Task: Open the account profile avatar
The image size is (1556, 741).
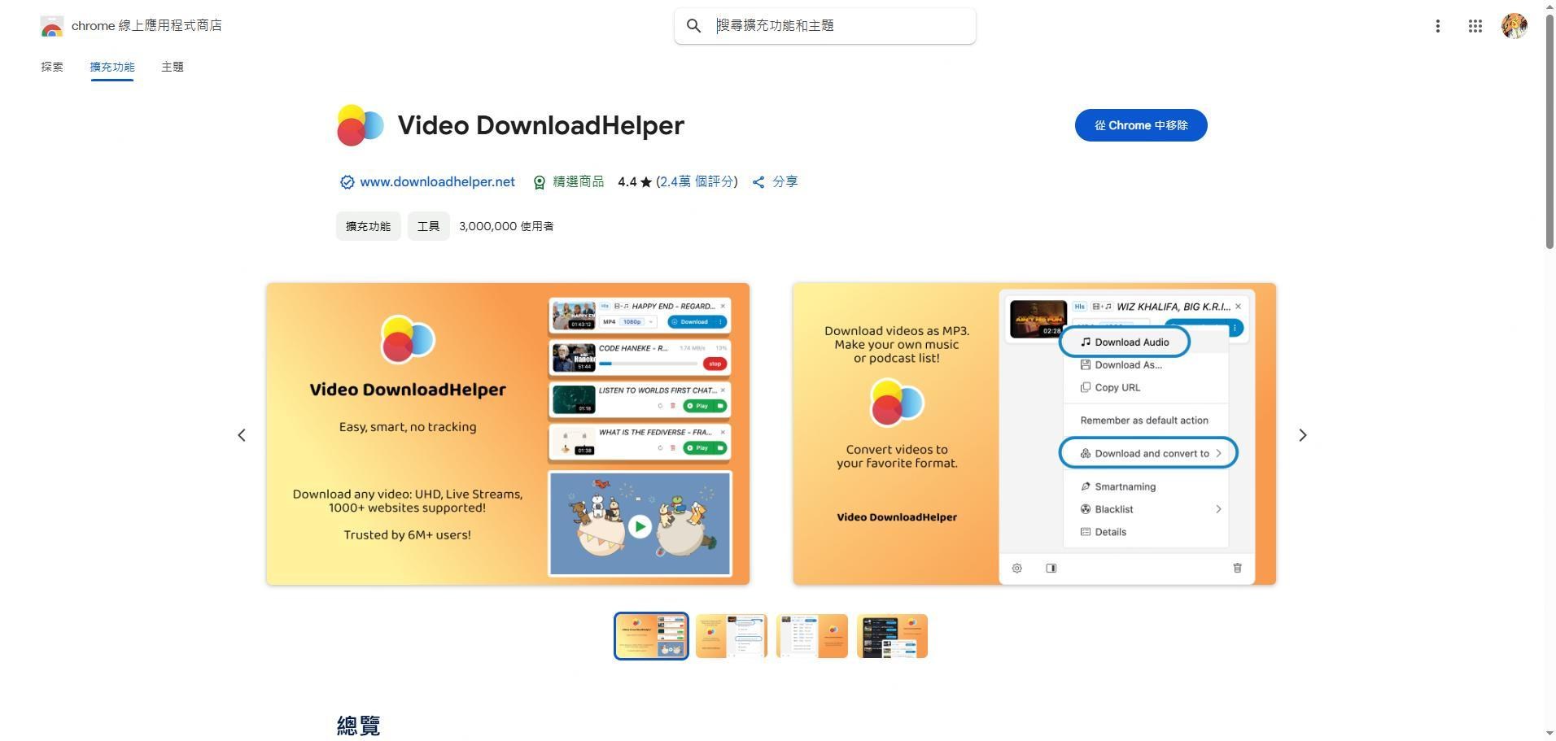Action: click(x=1514, y=26)
